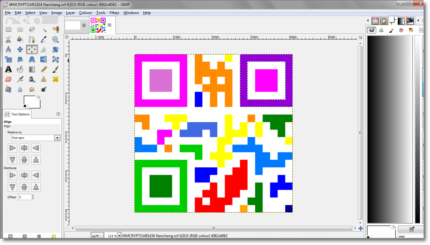430x245 pixels.
Task: Open the Colours menu
Action: click(x=86, y=13)
